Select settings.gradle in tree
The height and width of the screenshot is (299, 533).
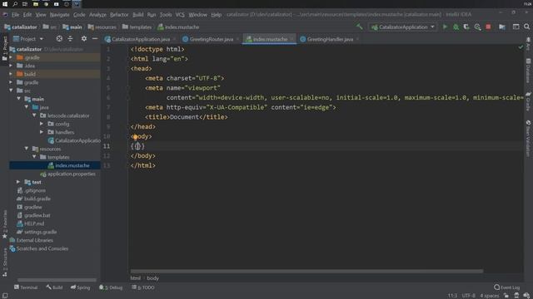(40, 232)
